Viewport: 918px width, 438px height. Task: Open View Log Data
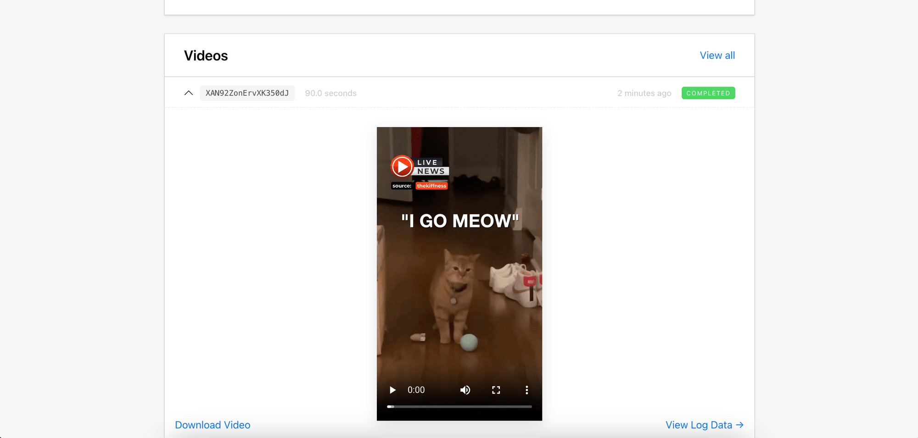[x=698, y=425]
